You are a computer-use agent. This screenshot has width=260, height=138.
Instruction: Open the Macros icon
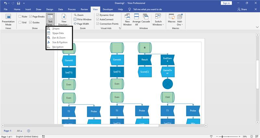pyautogui.click(x=172, y=17)
